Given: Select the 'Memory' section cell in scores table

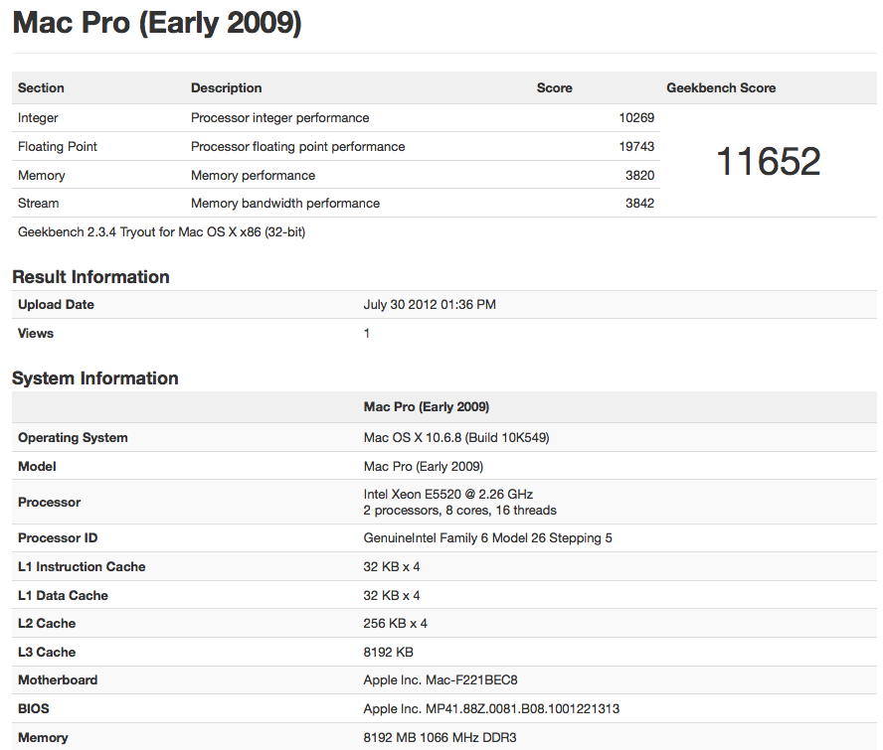Looking at the screenshot, I should pos(42,175).
